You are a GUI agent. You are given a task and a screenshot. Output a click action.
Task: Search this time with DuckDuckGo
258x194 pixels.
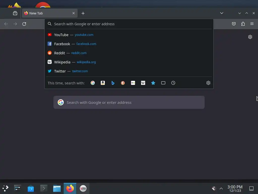pyautogui.click(x=123, y=83)
